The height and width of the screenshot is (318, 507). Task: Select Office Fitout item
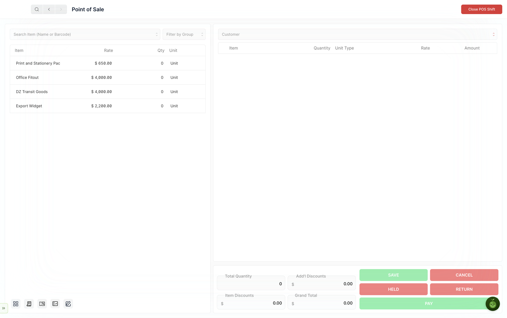(108, 78)
